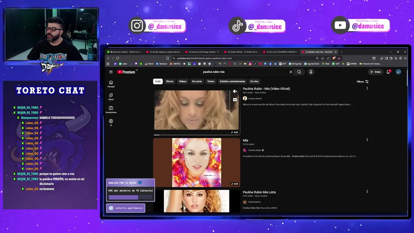
Task: Open the Agenda Rodri bookmark
Action: click(311, 64)
